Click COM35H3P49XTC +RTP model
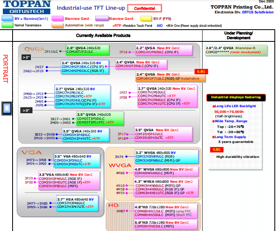 coord(82,138)
